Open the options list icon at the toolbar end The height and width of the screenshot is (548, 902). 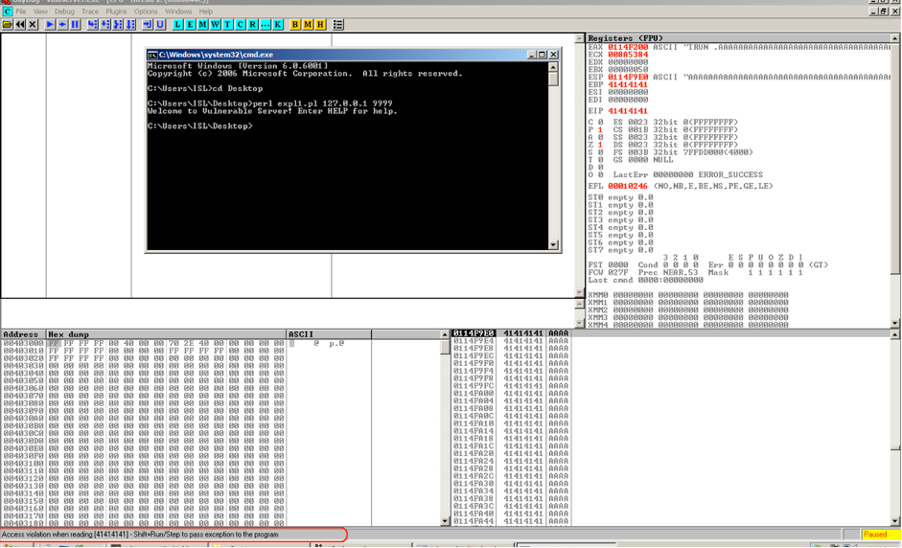(338, 25)
